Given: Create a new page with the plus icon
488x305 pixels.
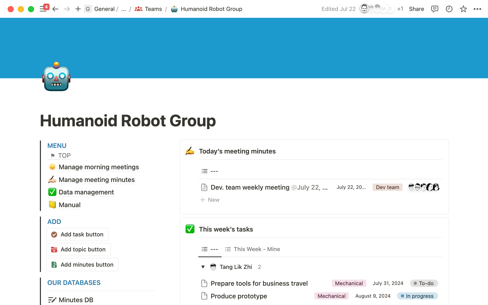Looking at the screenshot, I should tap(78, 9).
